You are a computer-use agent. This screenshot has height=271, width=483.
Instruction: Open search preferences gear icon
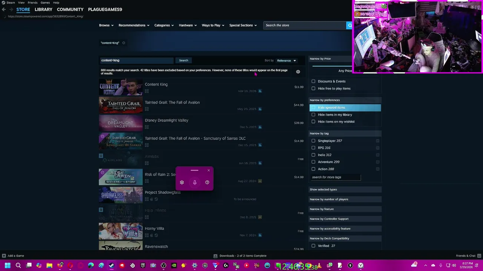pyautogui.click(x=298, y=72)
